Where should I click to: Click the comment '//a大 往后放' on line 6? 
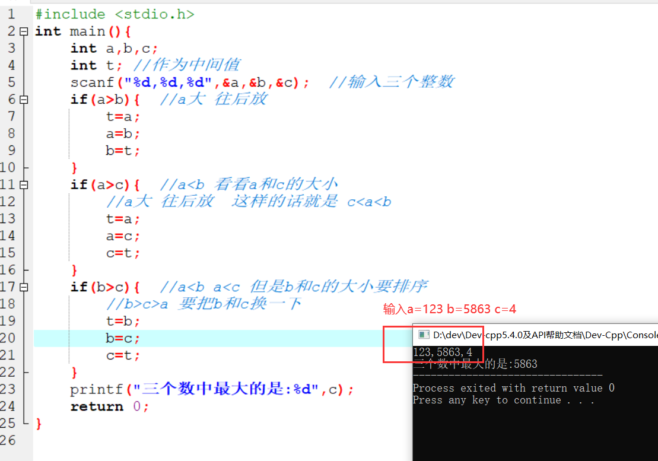[214, 100]
